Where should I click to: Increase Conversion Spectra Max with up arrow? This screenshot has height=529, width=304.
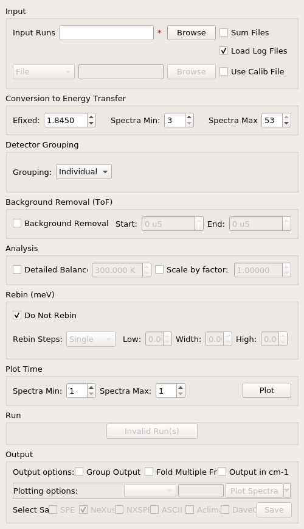click(286, 117)
